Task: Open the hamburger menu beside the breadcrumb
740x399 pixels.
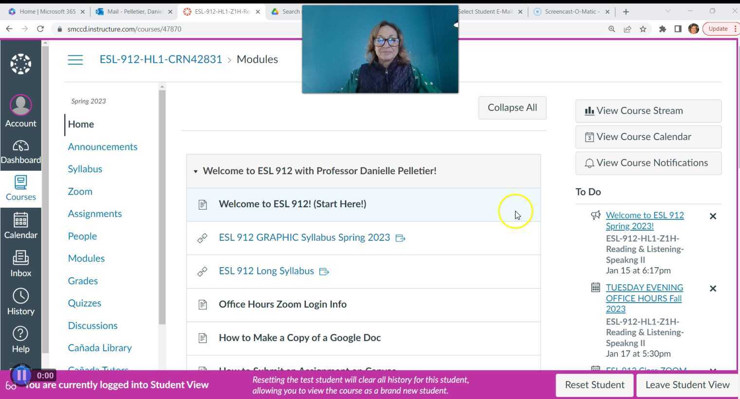Action: point(75,59)
